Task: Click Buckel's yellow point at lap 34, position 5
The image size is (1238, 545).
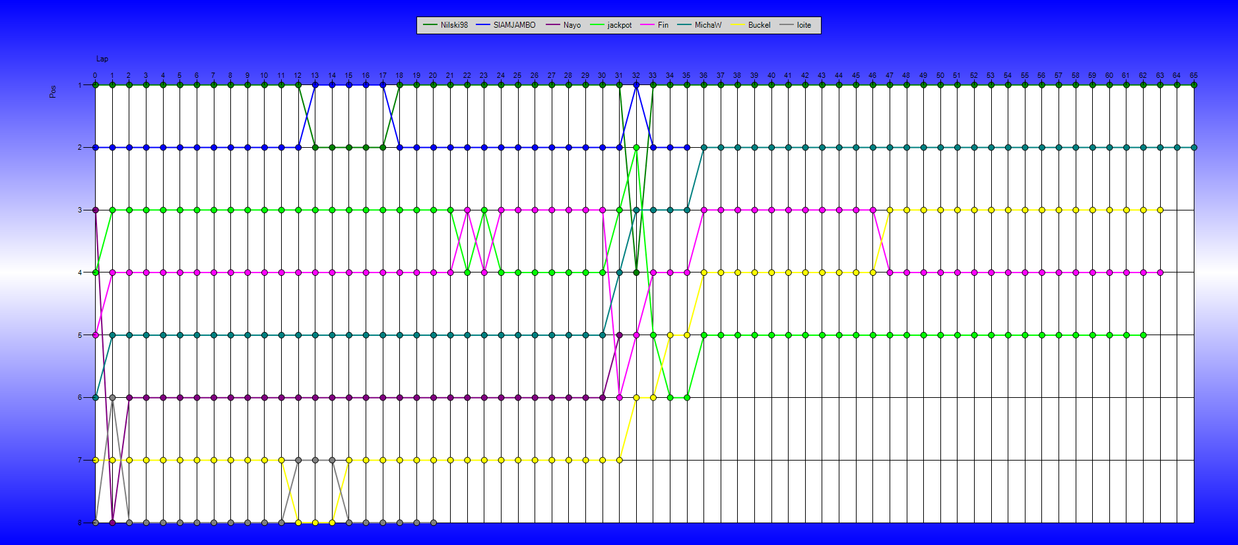Action: pos(670,335)
